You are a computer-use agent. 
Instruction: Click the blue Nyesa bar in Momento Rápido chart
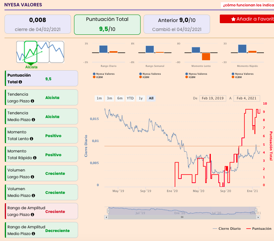coord(242,49)
